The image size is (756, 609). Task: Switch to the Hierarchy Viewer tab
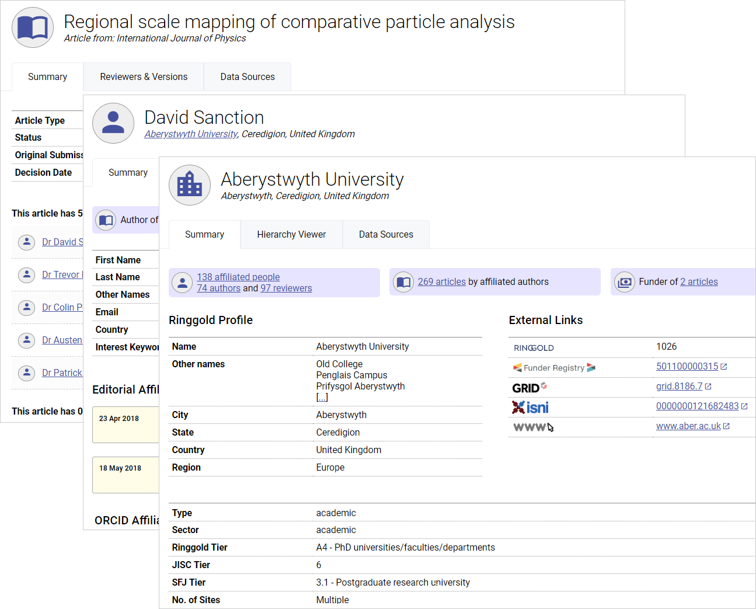(291, 234)
